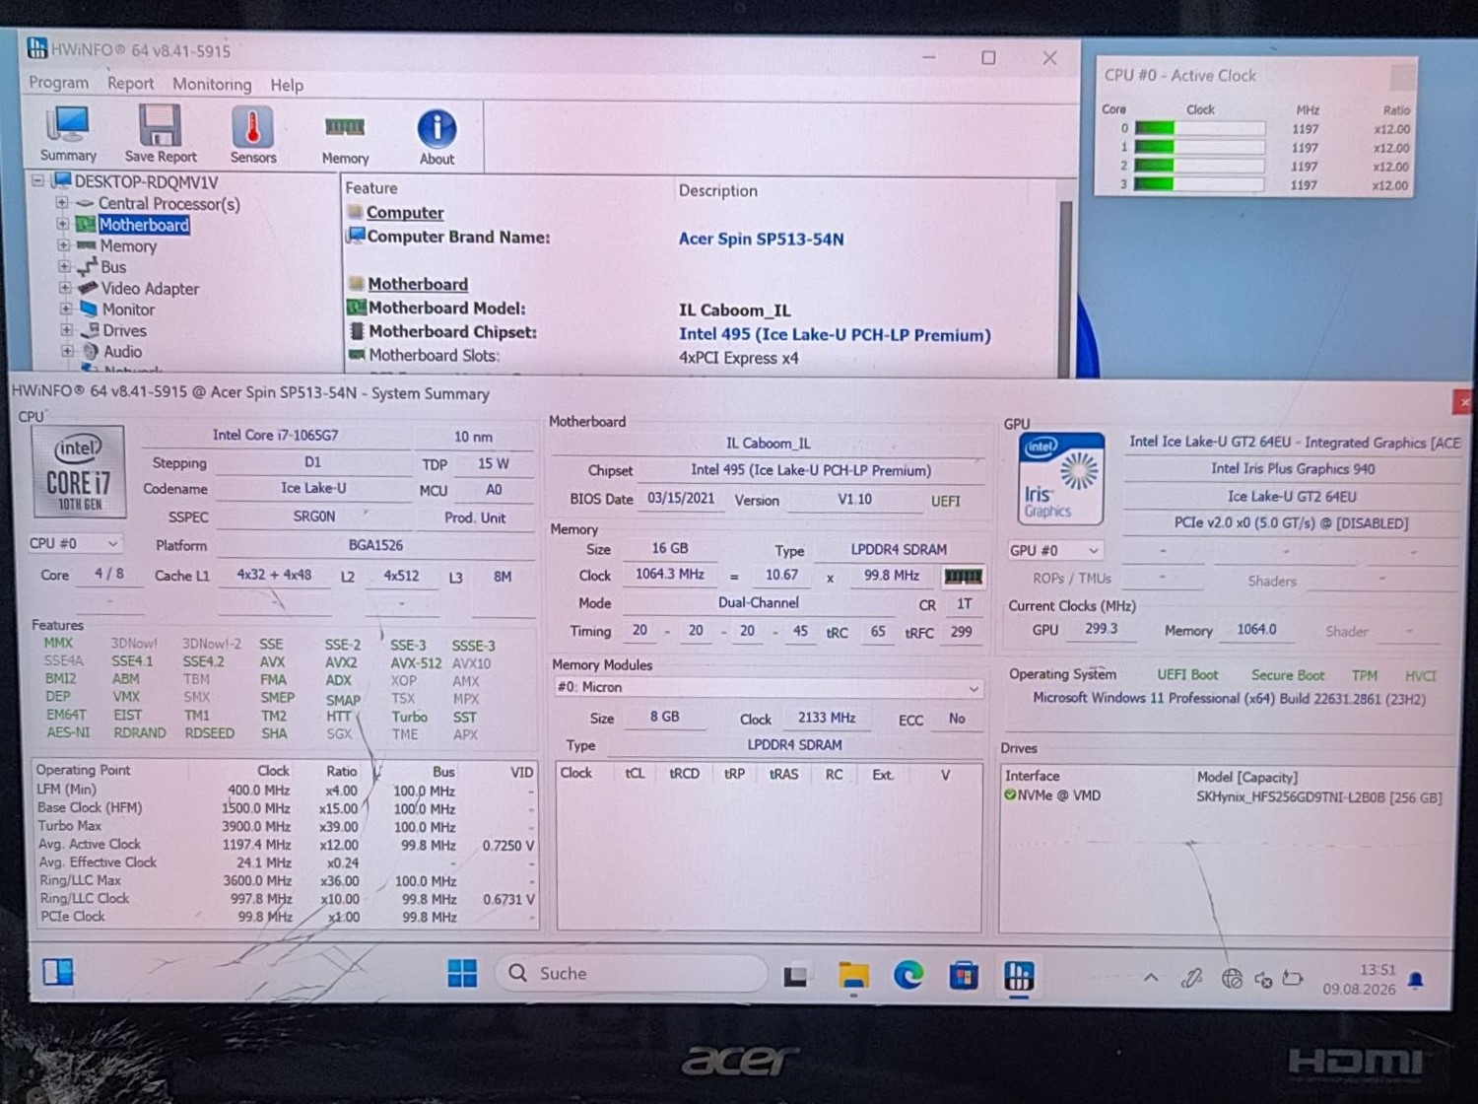1478x1104 pixels.
Task: Open Task View from the taskbar
Action: pyautogui.click(x=796, y=976)
